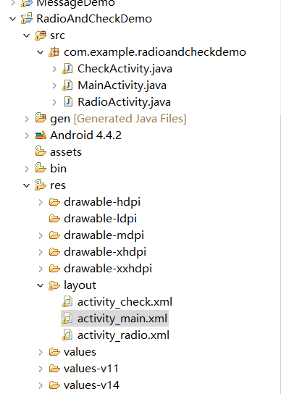The image size is (281, 394).
Task: Click the RadioActivity.java file icon
Action: [x=68, y=102]
